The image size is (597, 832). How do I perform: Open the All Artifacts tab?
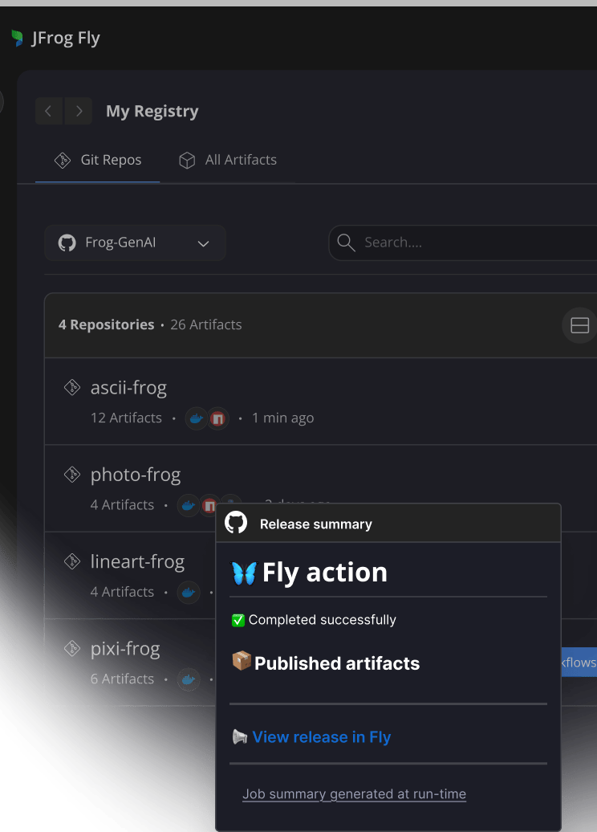(228, 160)
